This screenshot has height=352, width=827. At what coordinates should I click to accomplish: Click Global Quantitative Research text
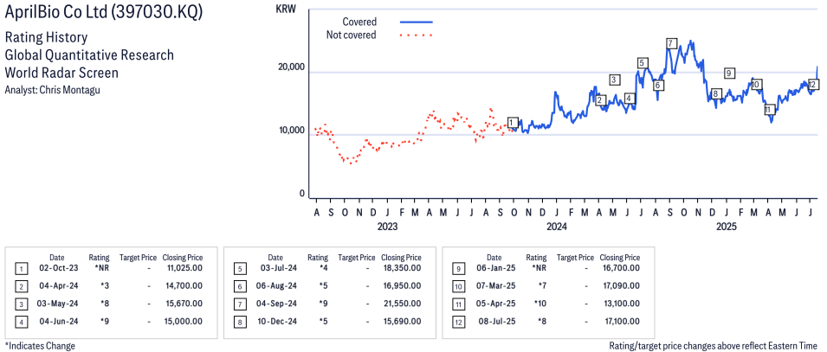(89, 55)
